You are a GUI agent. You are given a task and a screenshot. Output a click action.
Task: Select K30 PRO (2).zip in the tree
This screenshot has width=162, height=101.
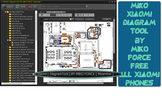(x=17, y=14)
